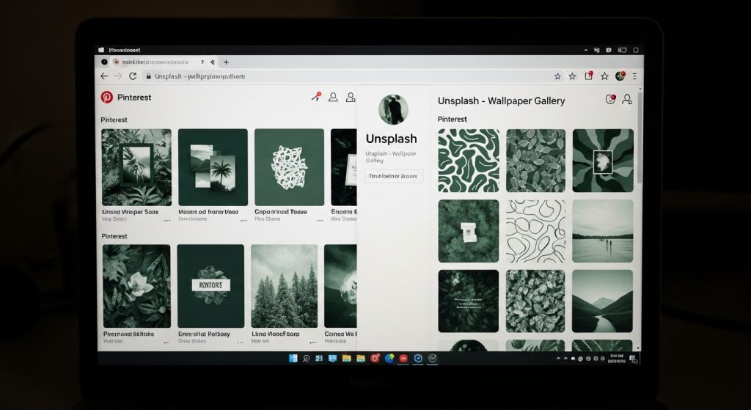Open the Unsplash gallery profile icon
Image resolution: width=751 pixels, height=410 pixels.
point(627,99)
